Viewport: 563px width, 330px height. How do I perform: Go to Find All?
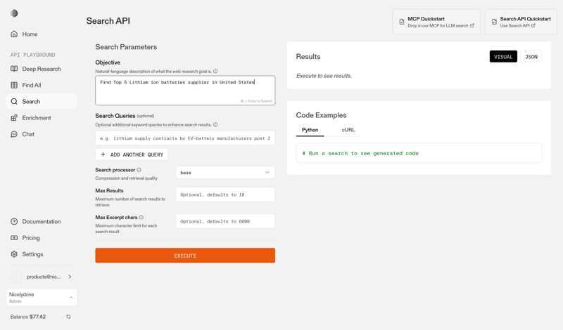(x=42, y=85)
